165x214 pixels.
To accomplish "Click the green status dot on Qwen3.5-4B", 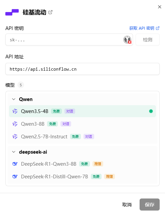I will click(x=151, y=111).
